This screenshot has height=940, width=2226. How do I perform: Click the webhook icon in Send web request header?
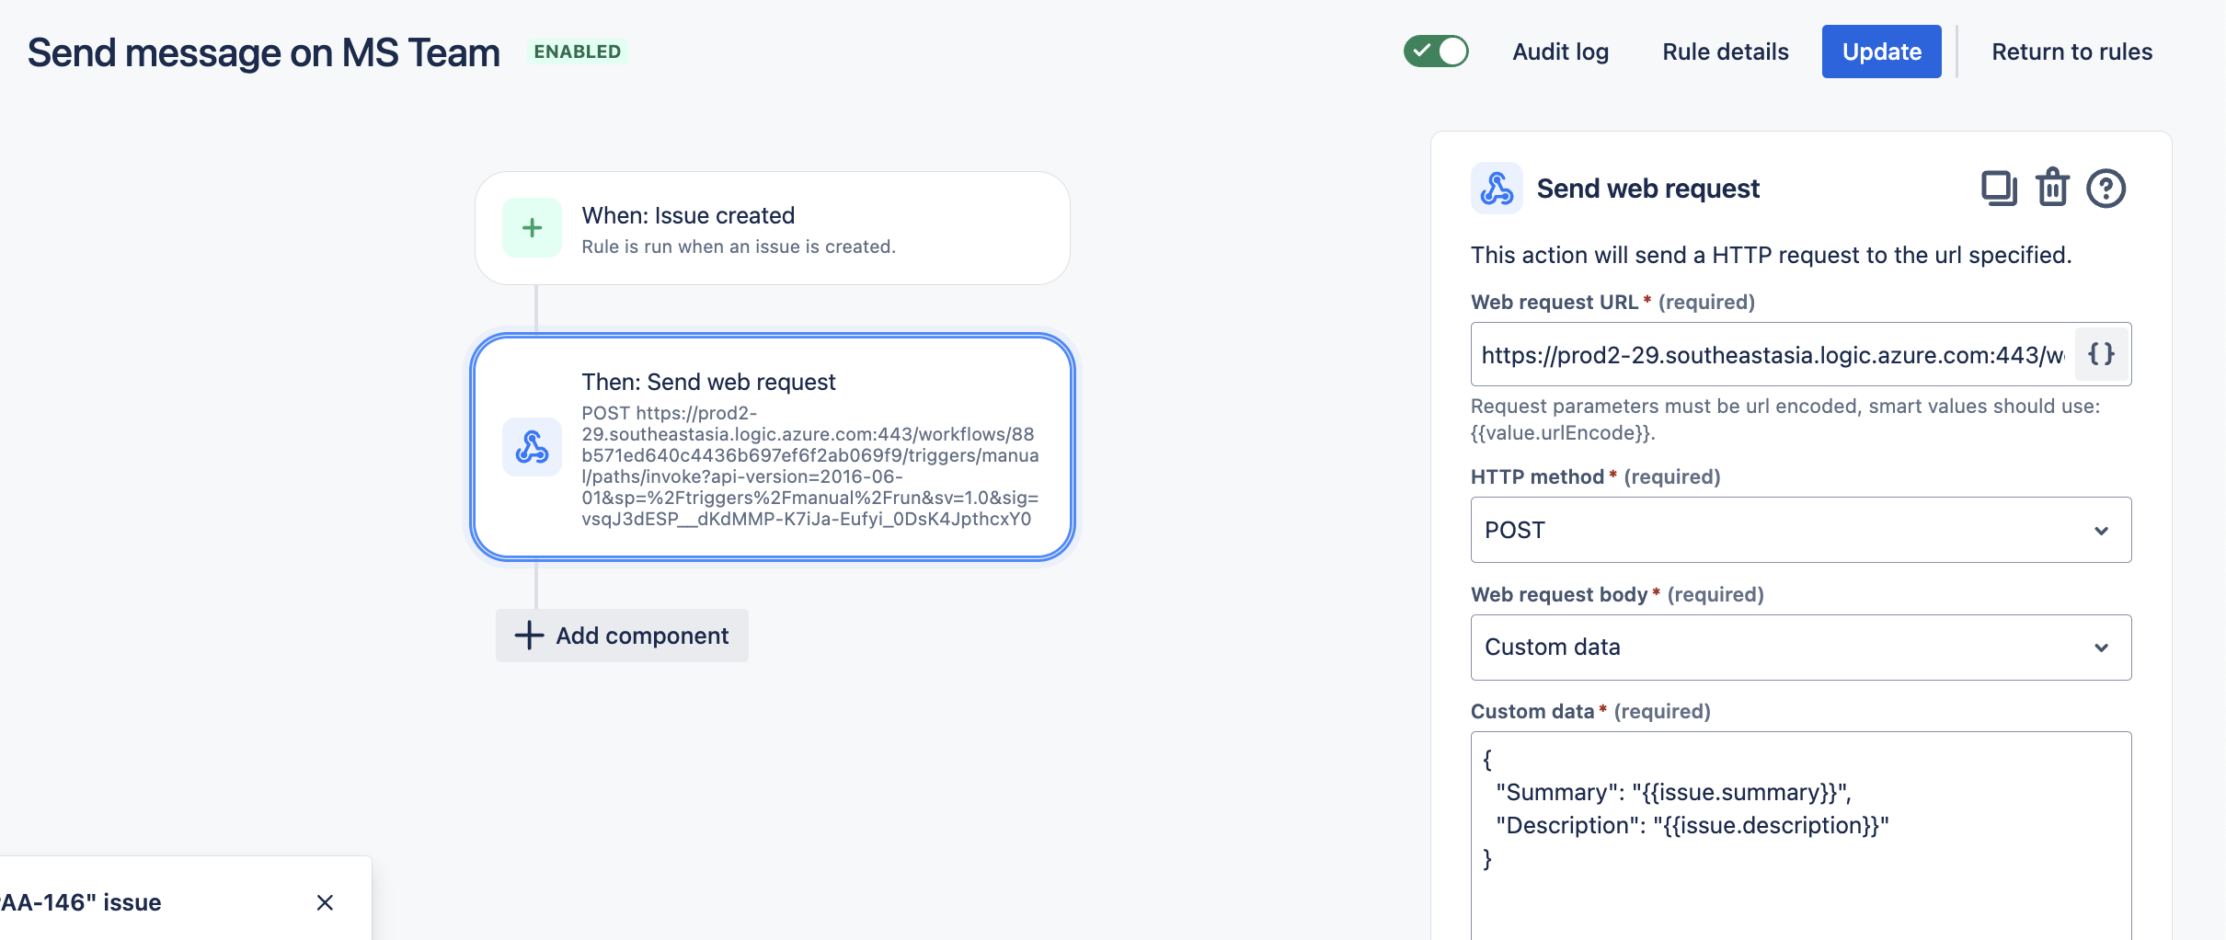tap(1497, 188)
